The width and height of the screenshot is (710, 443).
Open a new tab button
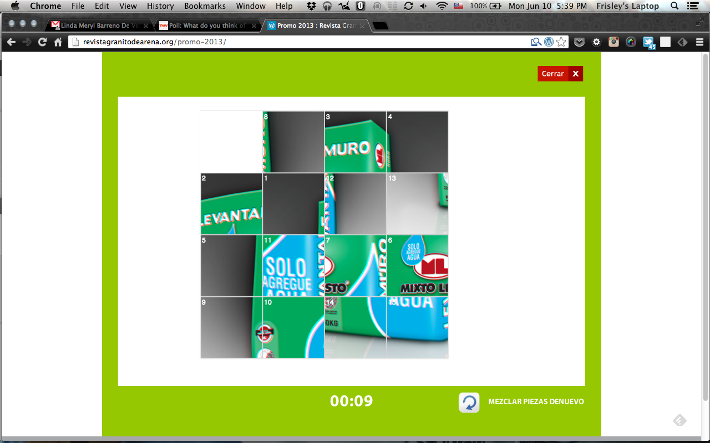[x=381, y=26]
